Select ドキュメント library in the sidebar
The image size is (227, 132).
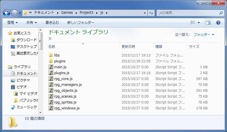point(24,74)
